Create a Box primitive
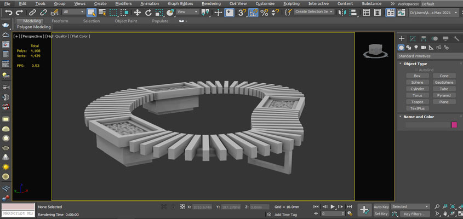 pyautogui.click(x=417, y=76)
